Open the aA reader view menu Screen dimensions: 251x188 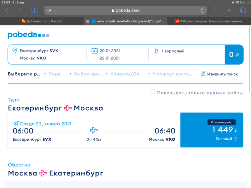pyautogui.click(x=49, y=11)
